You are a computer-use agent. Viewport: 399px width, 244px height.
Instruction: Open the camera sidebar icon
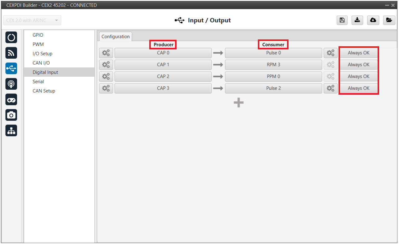tap(11, 115)
